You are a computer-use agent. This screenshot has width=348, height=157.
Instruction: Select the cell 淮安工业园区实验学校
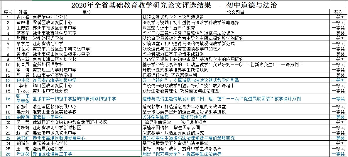coord(54,112)
